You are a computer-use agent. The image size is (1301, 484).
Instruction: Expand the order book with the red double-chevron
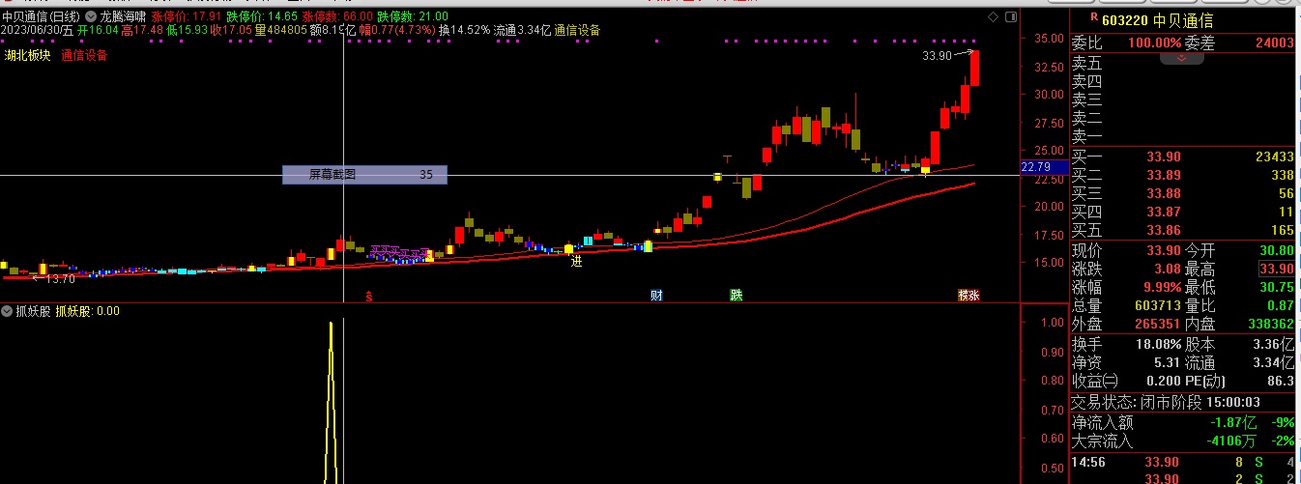click(1182, 58)
